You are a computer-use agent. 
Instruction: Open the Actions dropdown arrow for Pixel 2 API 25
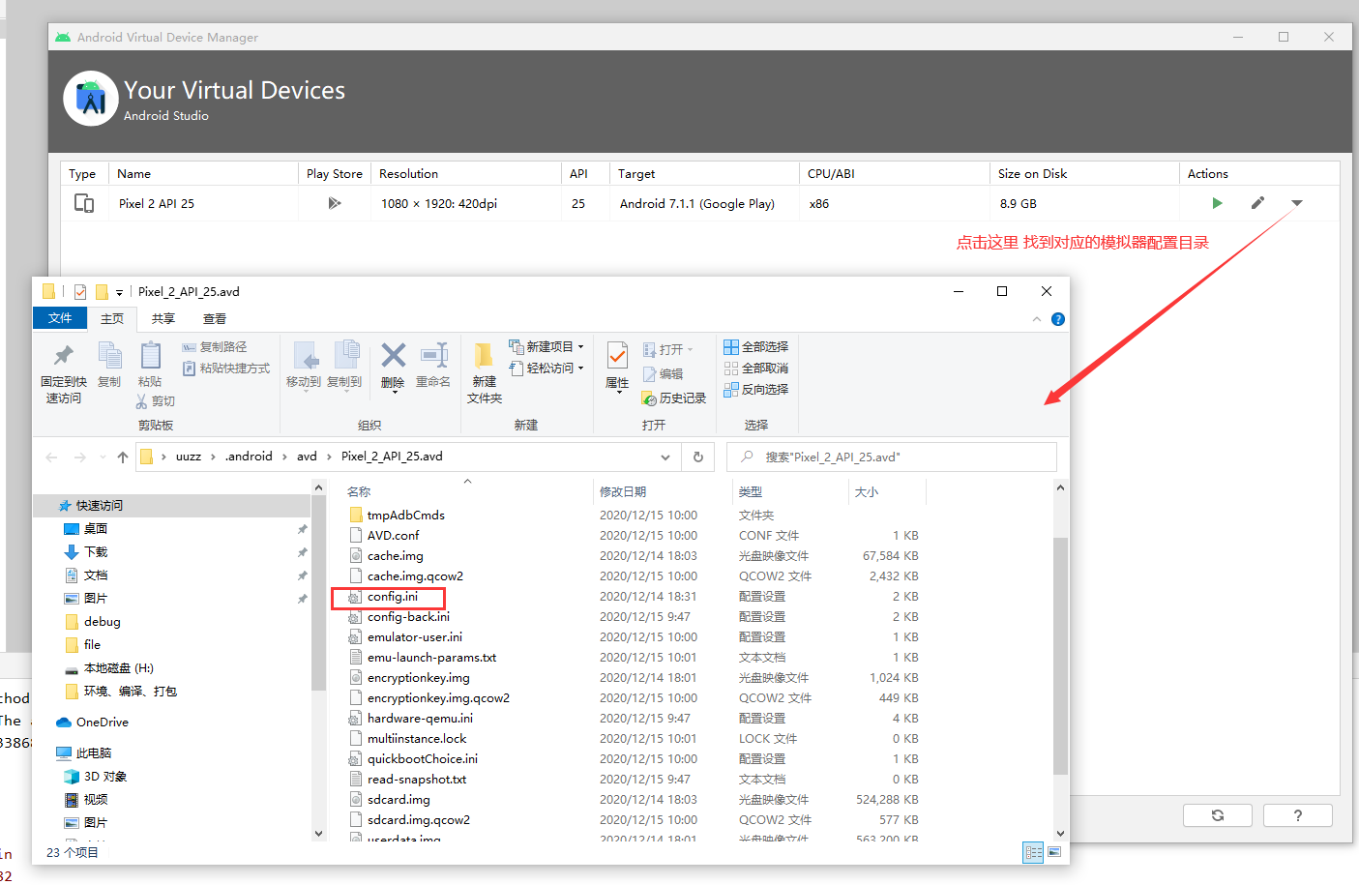point(1296,203)
